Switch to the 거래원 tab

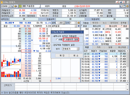pos(86,23)
